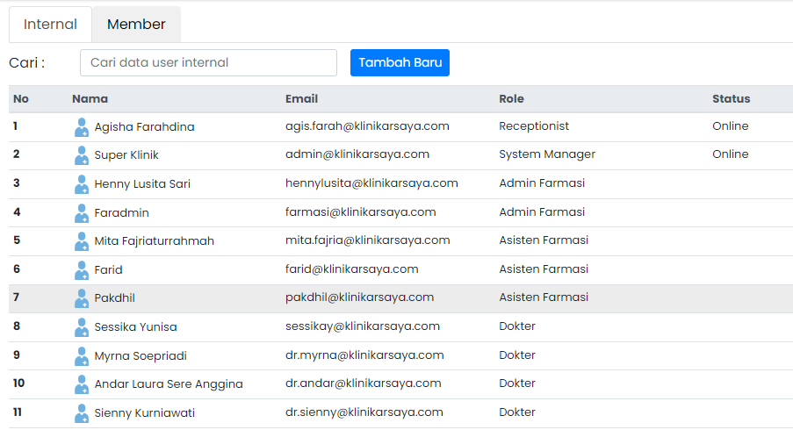Viewport: 793px width, 430px height.
Task: Click the Status column header
Action: 731,99
